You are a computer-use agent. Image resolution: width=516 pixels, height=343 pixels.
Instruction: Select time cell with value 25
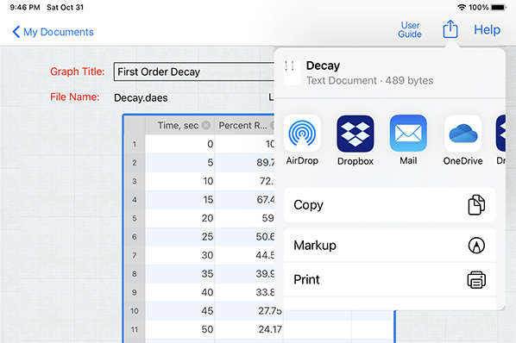click(179, 236)
